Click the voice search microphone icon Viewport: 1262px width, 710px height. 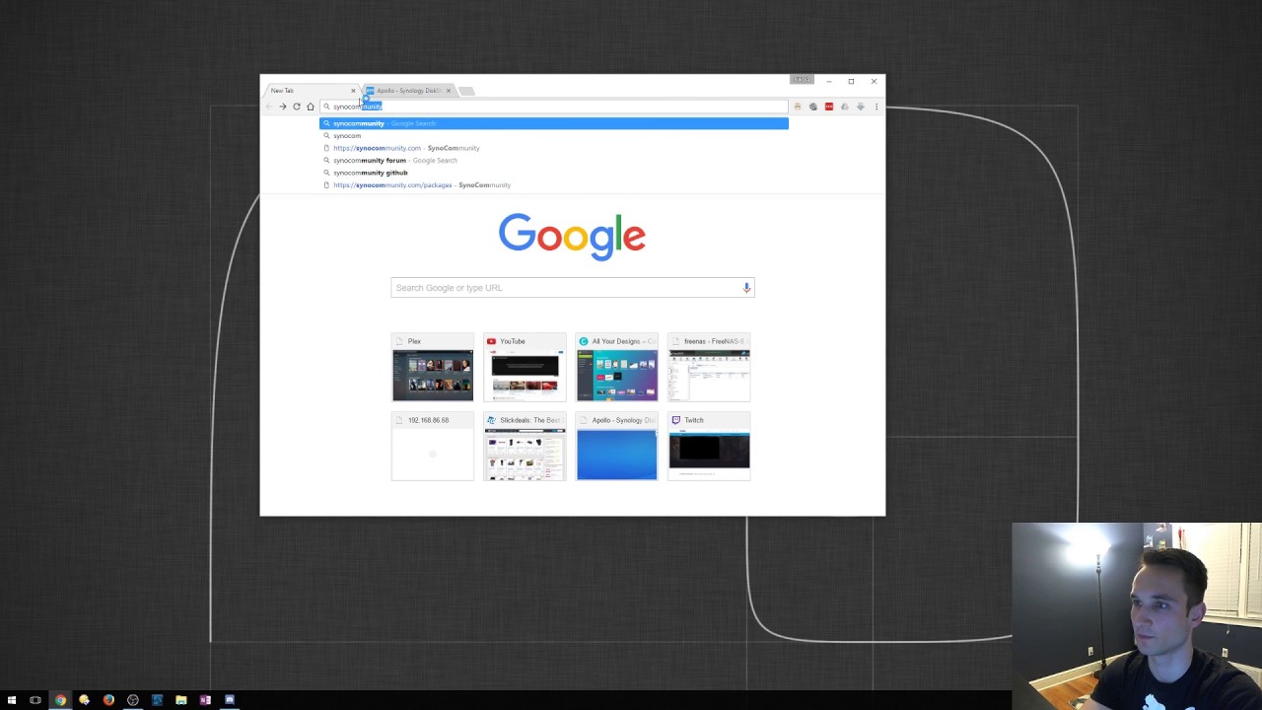tap(746, 288)
